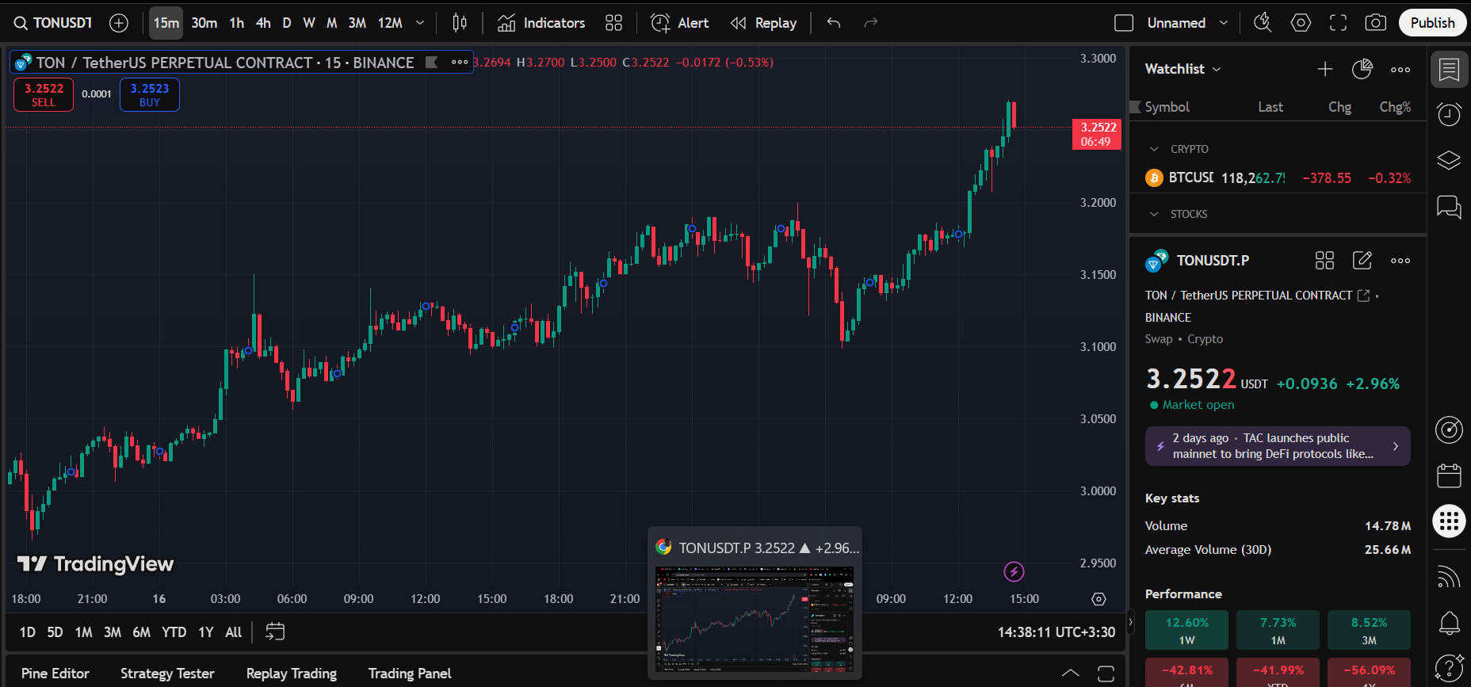This screenshot has height=687, width=1471.
Task: Enter fullscreen mode
Action: [1339, 23]
